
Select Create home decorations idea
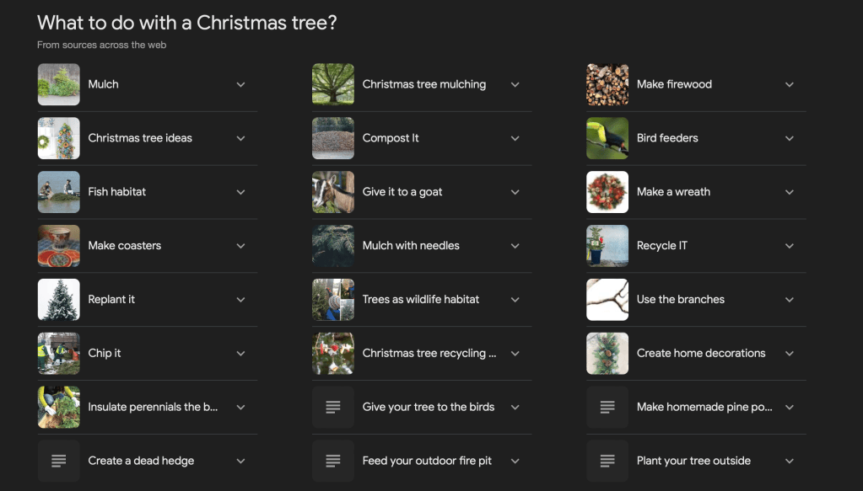(701, 354)
